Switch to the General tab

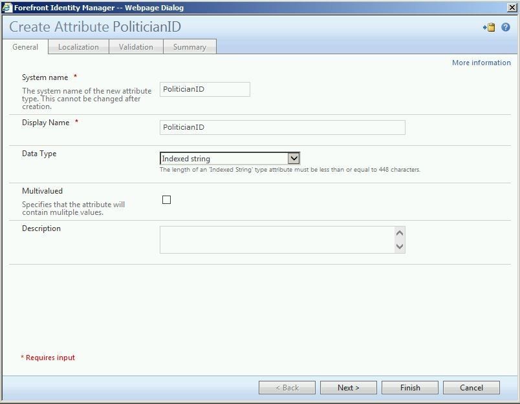tap(25, 47)
